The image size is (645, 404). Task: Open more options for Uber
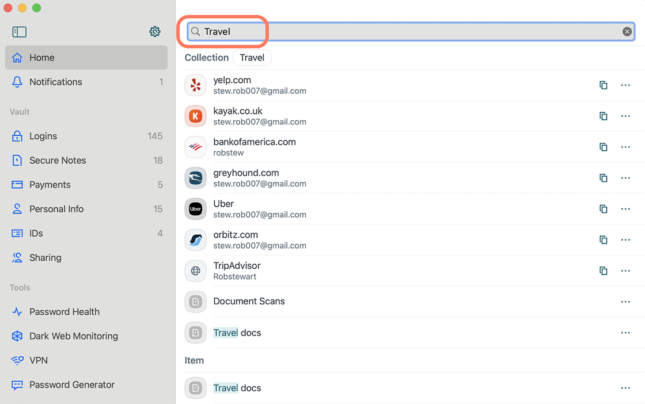pos(625,209)
